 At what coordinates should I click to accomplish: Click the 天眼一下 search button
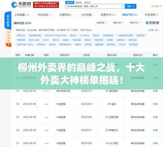click(x=130, y=6)
